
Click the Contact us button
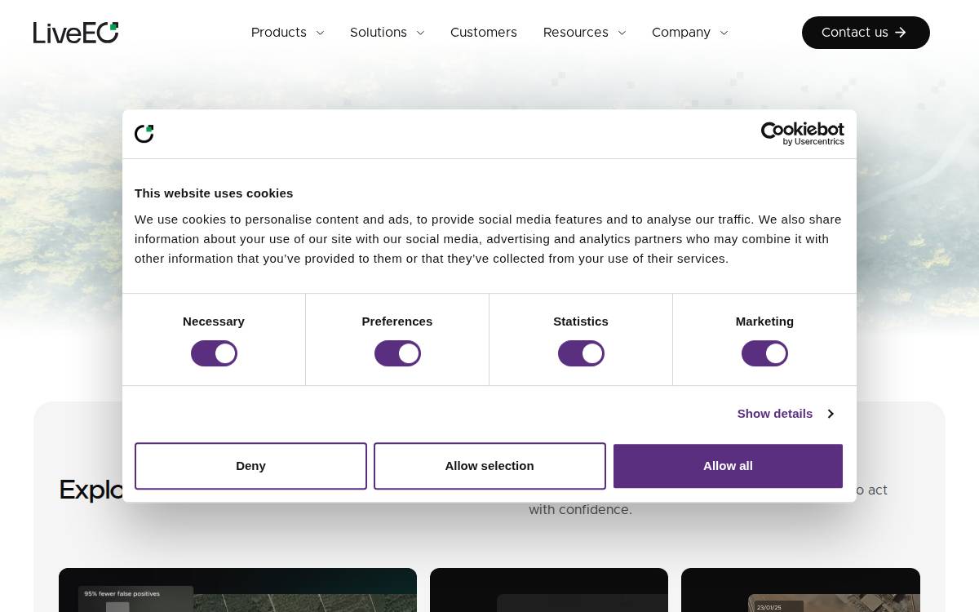(866, 33)
